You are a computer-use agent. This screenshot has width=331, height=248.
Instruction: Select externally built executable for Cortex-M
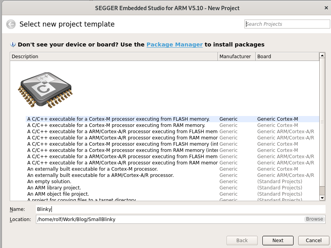point(172,169)
